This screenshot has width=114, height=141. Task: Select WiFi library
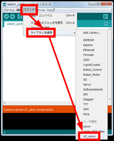click(86, 109)
